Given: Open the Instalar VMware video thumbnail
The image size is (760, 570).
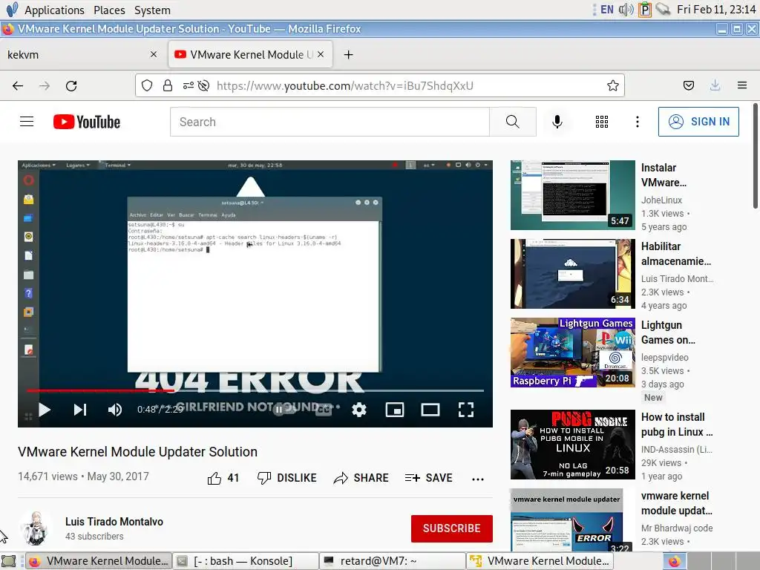Looking at the screenshot, I should tap(572, 195).
